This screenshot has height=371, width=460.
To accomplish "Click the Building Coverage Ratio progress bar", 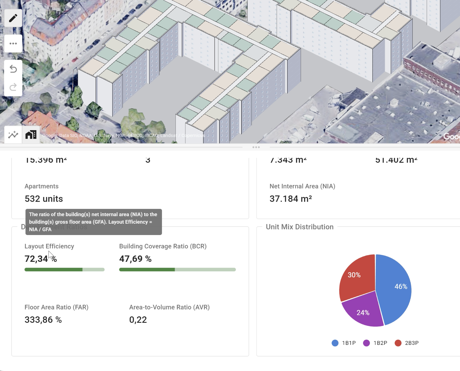I will tap(177, 270).
